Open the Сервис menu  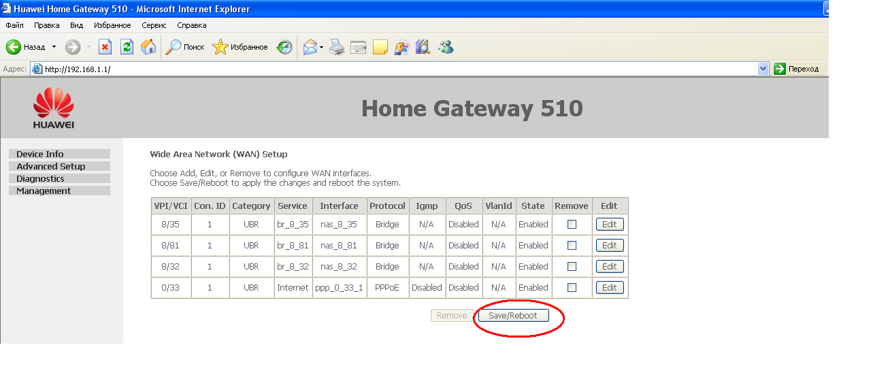[154, 25]
